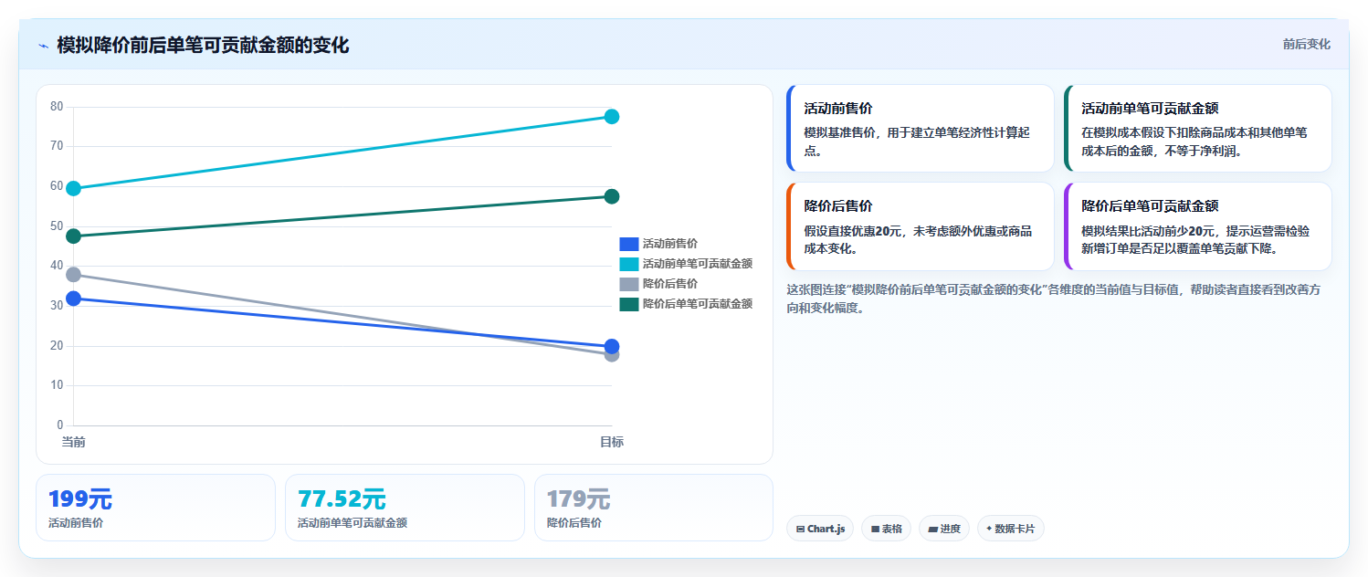Click the 前后变化 label in header
The width and height of the screenshot is (1368, 577).
coord(1306,44)
